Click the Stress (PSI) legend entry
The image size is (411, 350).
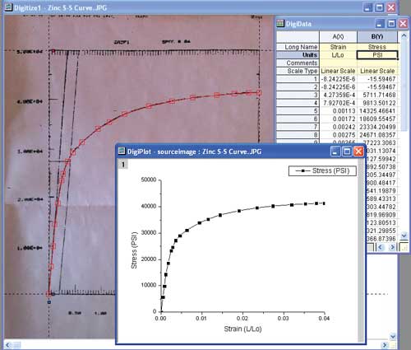pos(322,170)
